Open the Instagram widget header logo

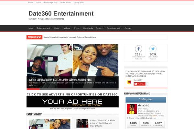(x=146, y=99)
